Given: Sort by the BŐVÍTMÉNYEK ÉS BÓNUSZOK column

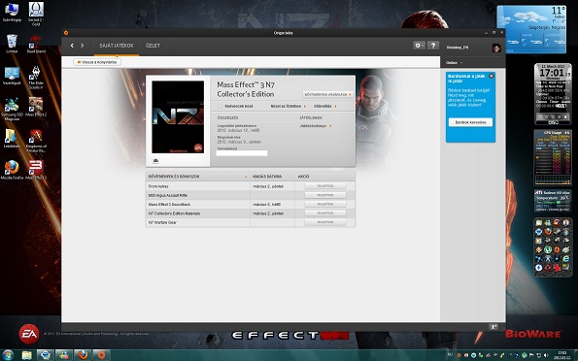Looking at the screenshot, I should (x=198, y=177).
